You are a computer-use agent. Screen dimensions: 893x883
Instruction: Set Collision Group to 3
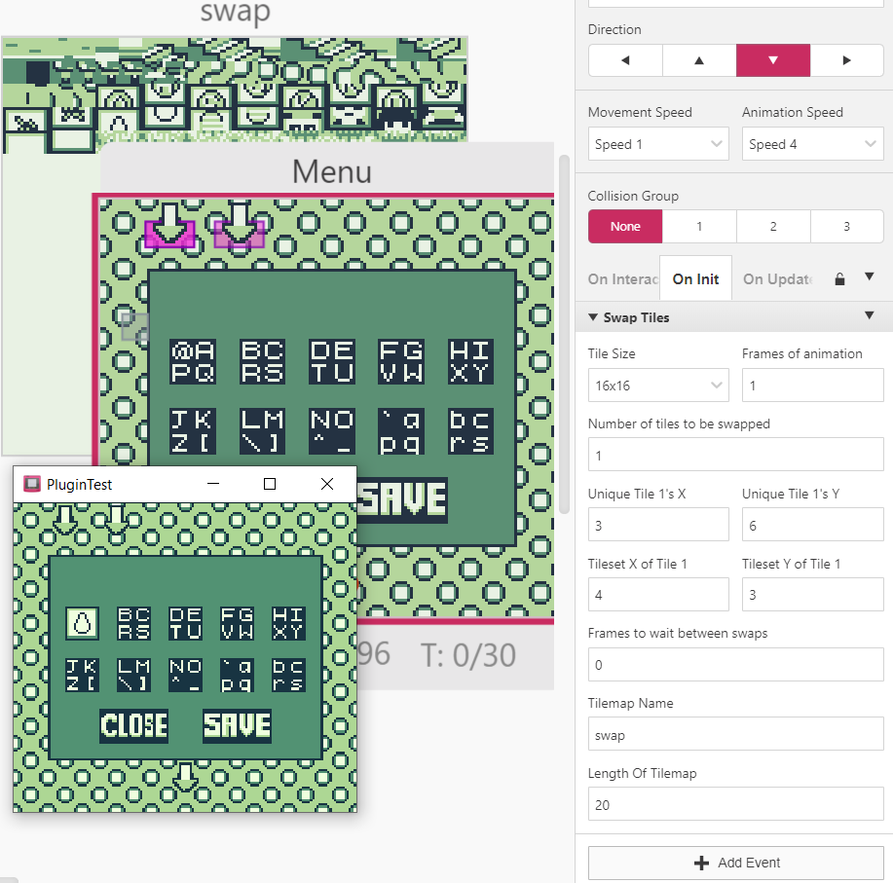coord(846,226)
